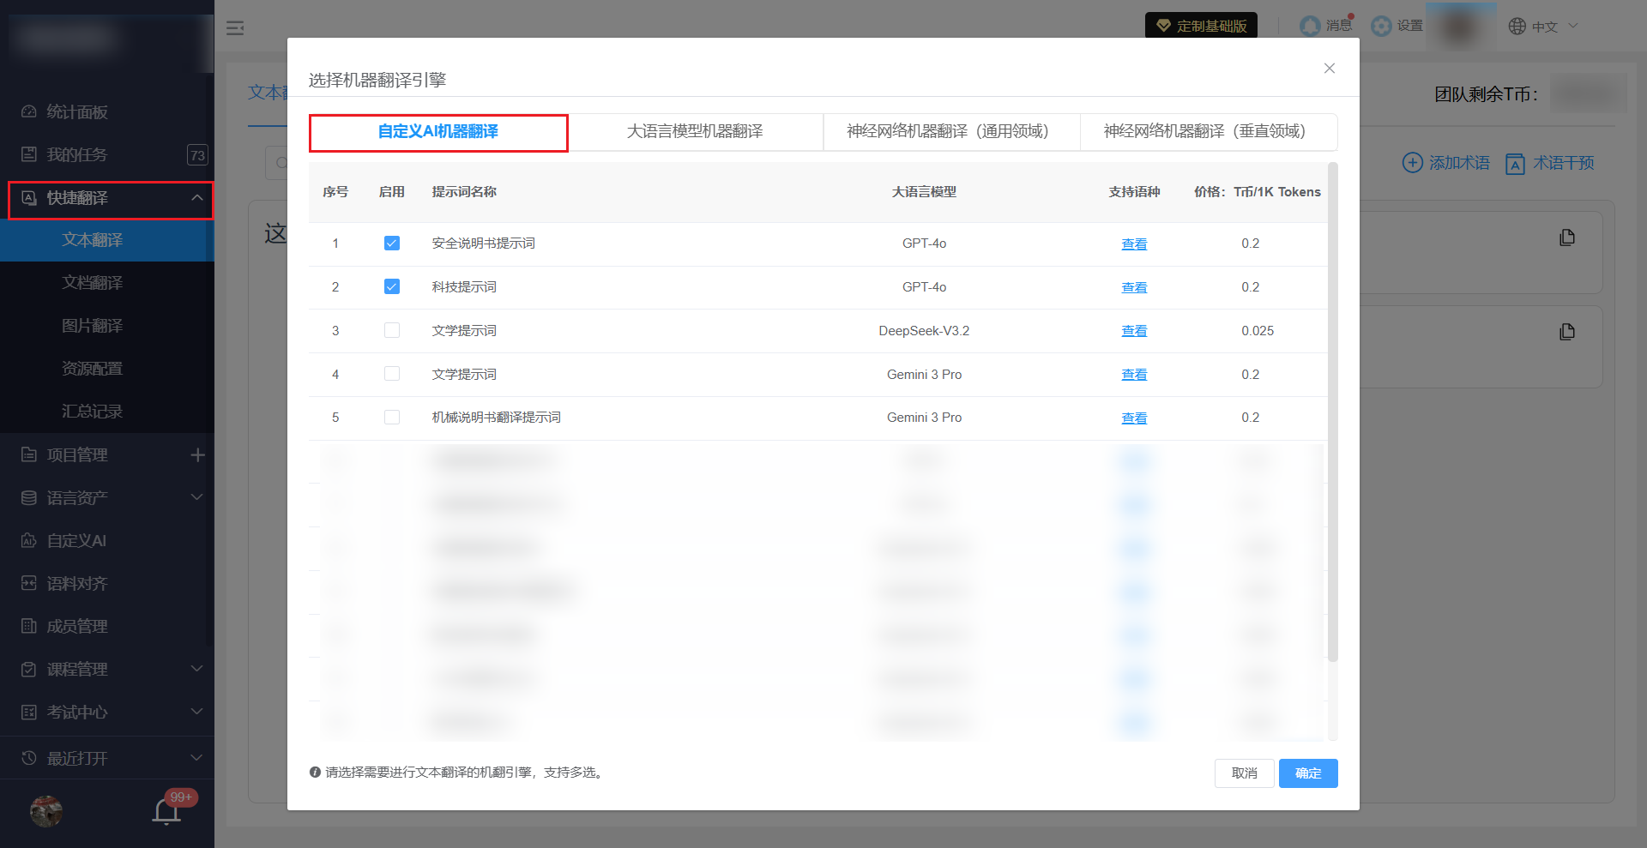Viewport: 1647px width, 848px height.
Task: Click the bell notification icon with 99+ badge
Action: pos(166,810)
